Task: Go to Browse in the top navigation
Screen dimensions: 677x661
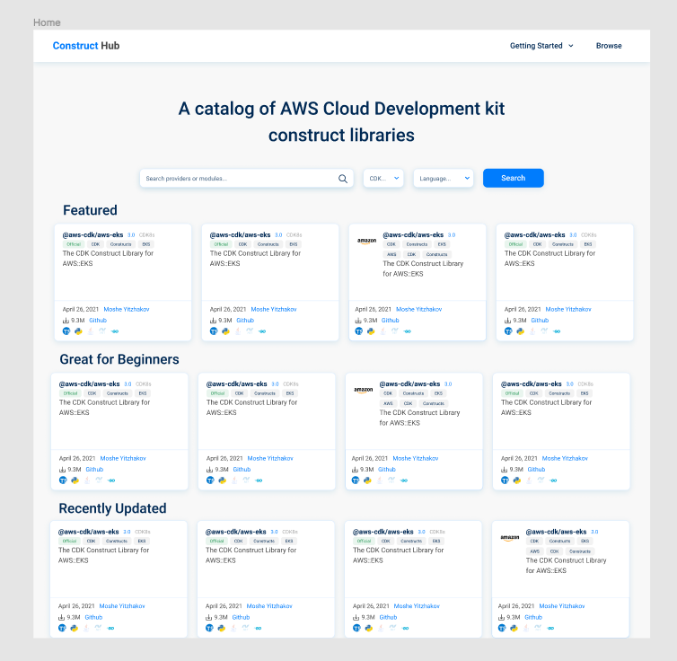Action: coord(609,46)
